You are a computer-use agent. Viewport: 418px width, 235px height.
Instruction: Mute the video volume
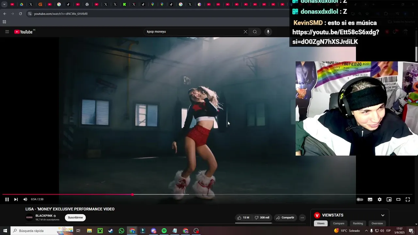click(25, 199)
